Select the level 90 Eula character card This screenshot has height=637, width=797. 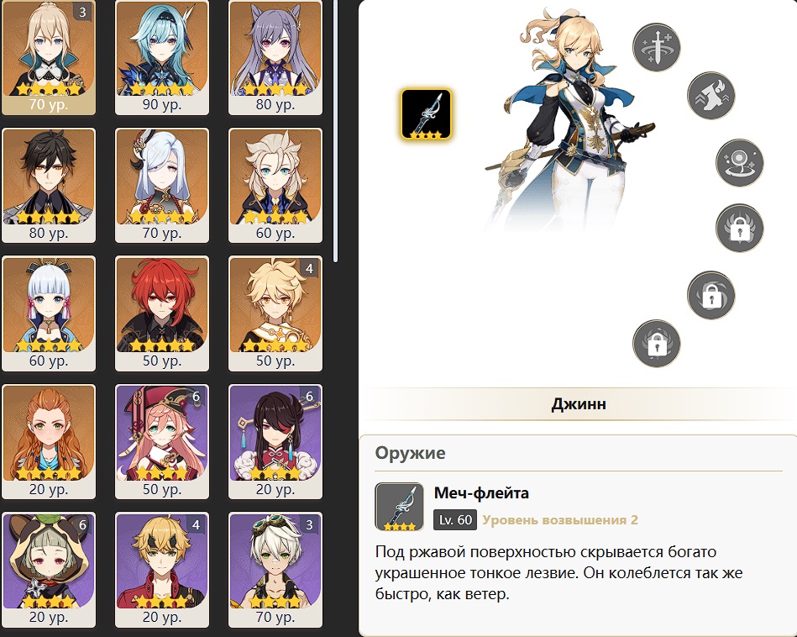[x=162, y=57]
